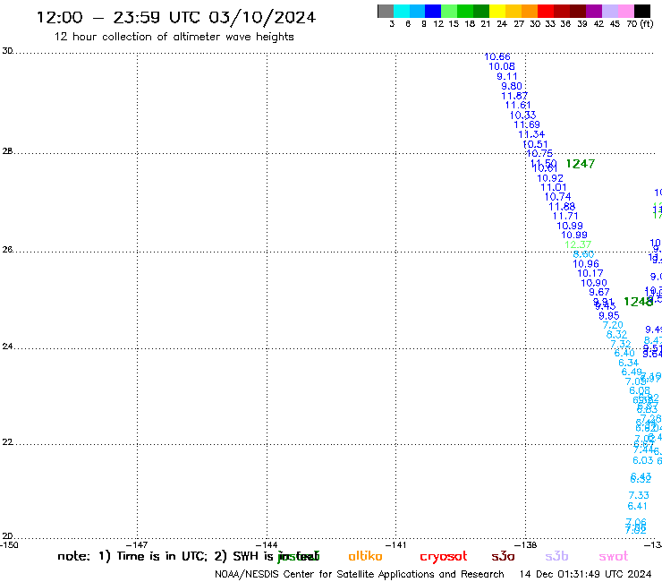Viewport: 662px width, 582px height.
Task: Select the wave height value 11.68
Action: point(562,207)
